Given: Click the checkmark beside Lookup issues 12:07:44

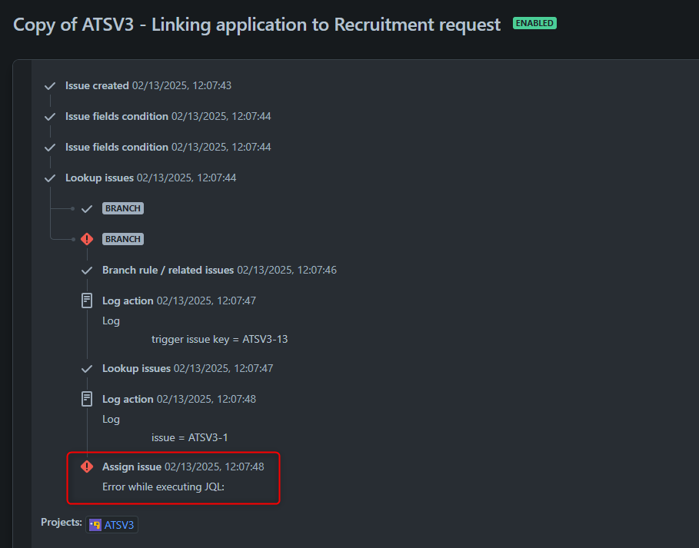Looking at the screenshot, I should click(x=50, y=178).
